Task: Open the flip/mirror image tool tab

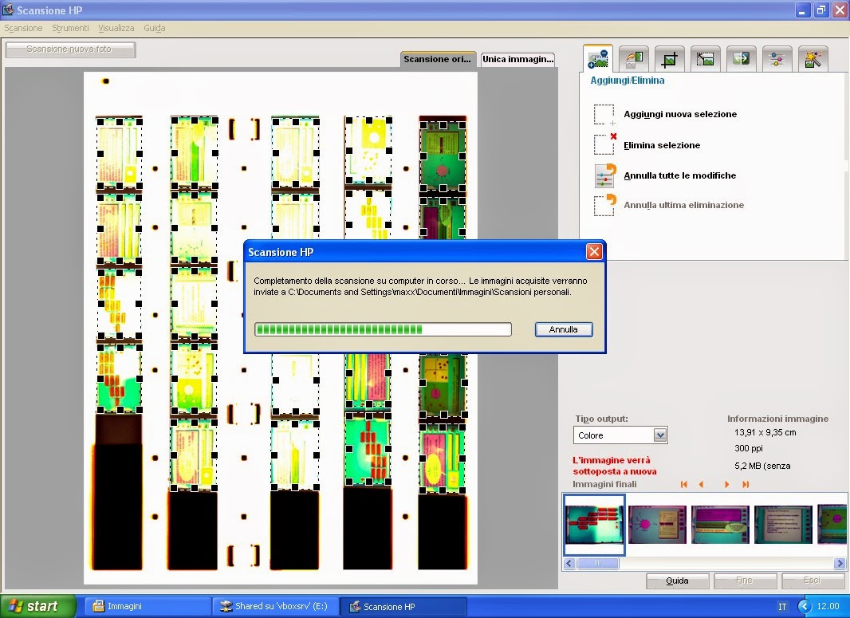Action: (741, 58)
